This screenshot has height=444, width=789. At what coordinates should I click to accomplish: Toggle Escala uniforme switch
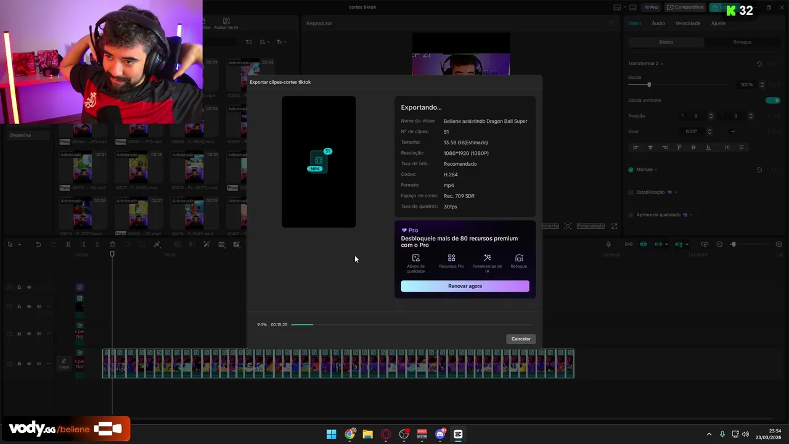pyautogui.click(x=773, y=100)
